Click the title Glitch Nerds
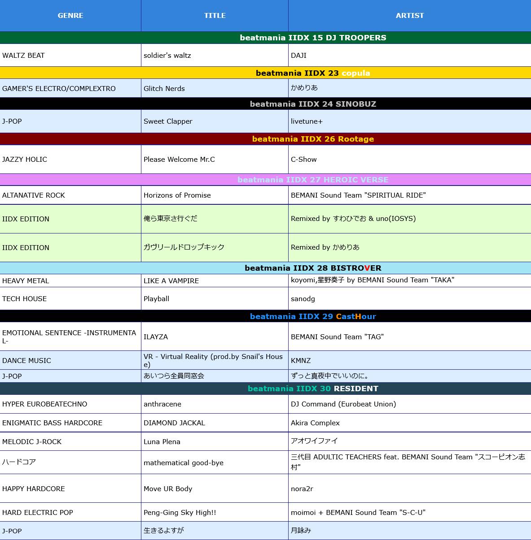Screen dimensions: 531x540 (x=164, y=89)
